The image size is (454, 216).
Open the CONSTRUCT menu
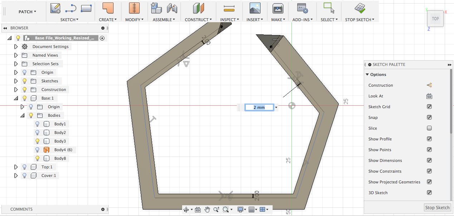198,20
